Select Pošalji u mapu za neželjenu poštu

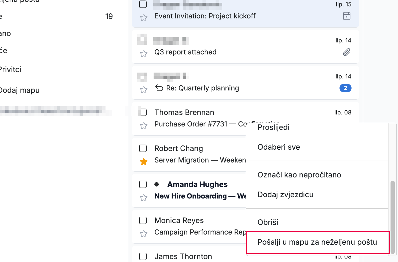318,242
